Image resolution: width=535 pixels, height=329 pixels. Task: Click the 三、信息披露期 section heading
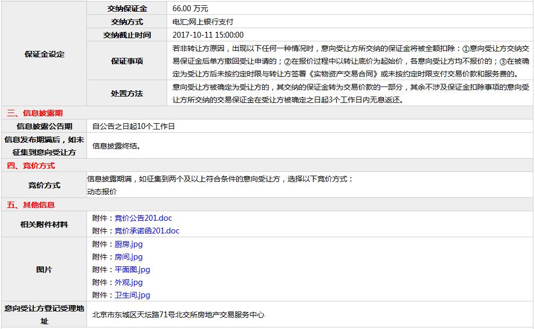34,113
